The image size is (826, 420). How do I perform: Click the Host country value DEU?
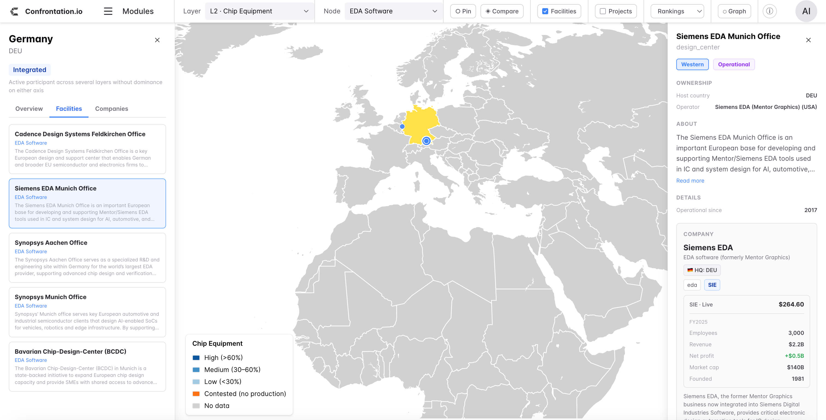[811, 96]
